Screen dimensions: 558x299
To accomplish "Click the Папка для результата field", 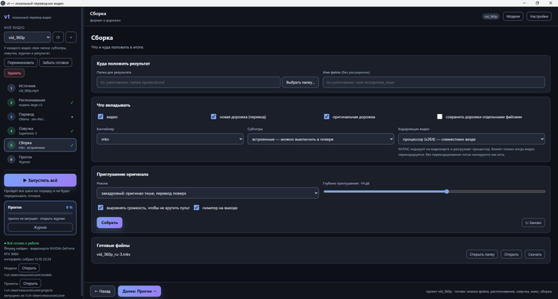I will click(188, 82).
